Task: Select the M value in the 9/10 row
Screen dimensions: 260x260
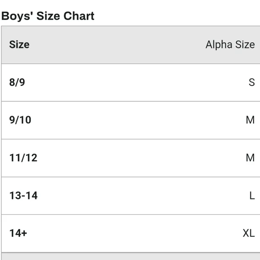Action: coord(251,120)
